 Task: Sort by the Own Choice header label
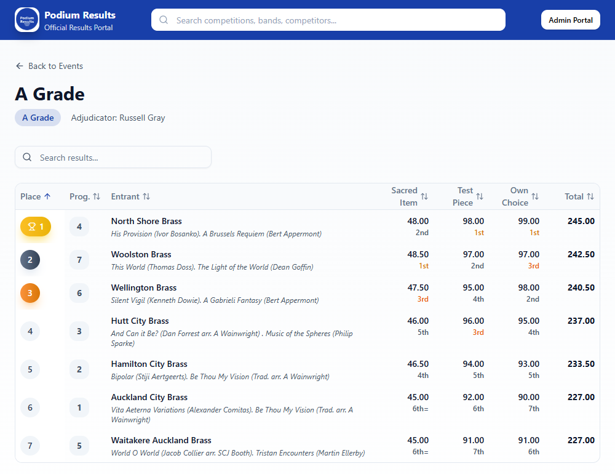(515, 196)
